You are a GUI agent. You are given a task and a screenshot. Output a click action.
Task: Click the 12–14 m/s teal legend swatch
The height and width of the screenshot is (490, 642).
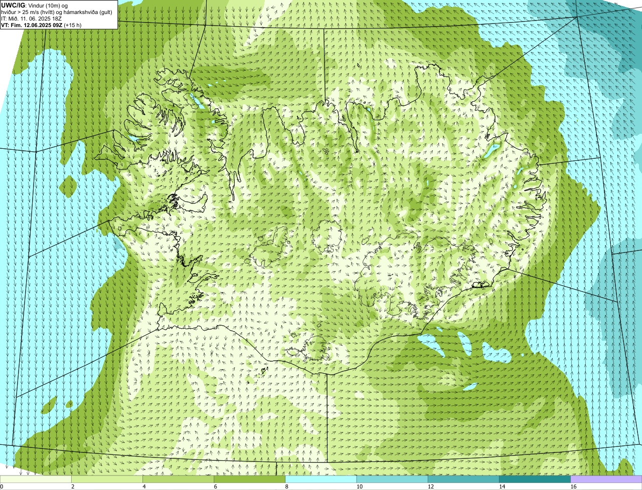point(463,479)
